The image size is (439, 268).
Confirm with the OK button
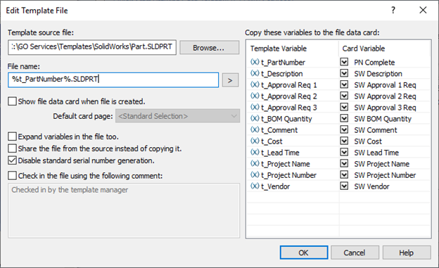click(x=304, y=253)
